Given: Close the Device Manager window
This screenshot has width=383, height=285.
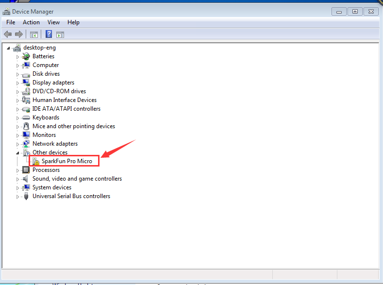Looking at the screenshot, I should (371, 12).
